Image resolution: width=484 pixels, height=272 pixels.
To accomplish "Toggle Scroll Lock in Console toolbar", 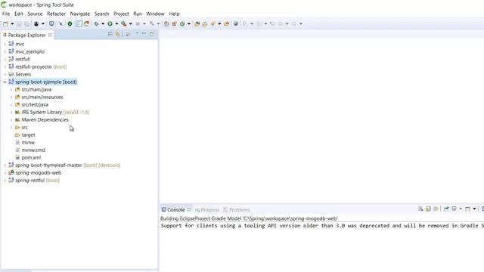I will (428, 209).
